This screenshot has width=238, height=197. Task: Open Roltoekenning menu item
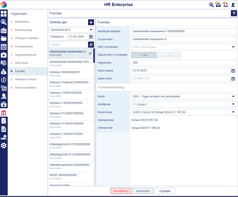pyautogui.click(x=23, y=30)
